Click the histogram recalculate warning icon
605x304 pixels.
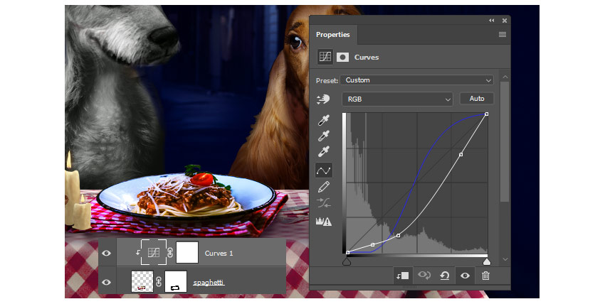tap(323, 222)
